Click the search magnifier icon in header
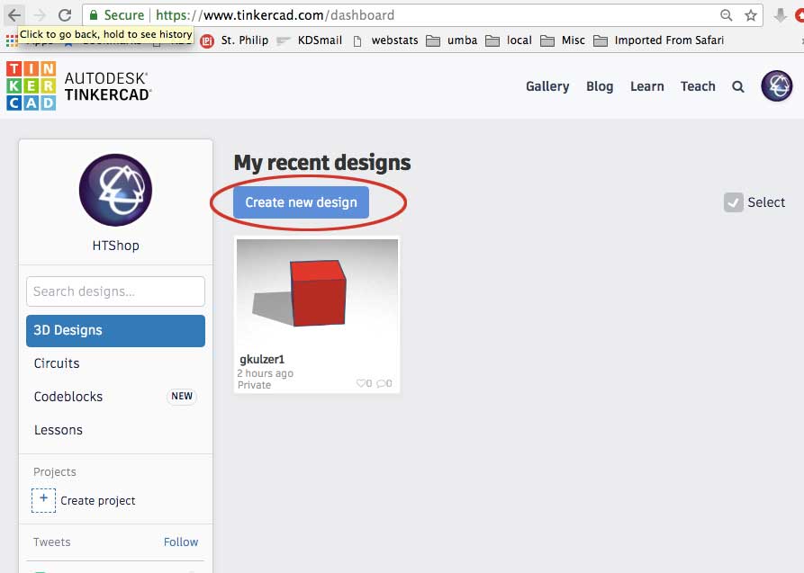804x573 pixels. coord(738,86)
